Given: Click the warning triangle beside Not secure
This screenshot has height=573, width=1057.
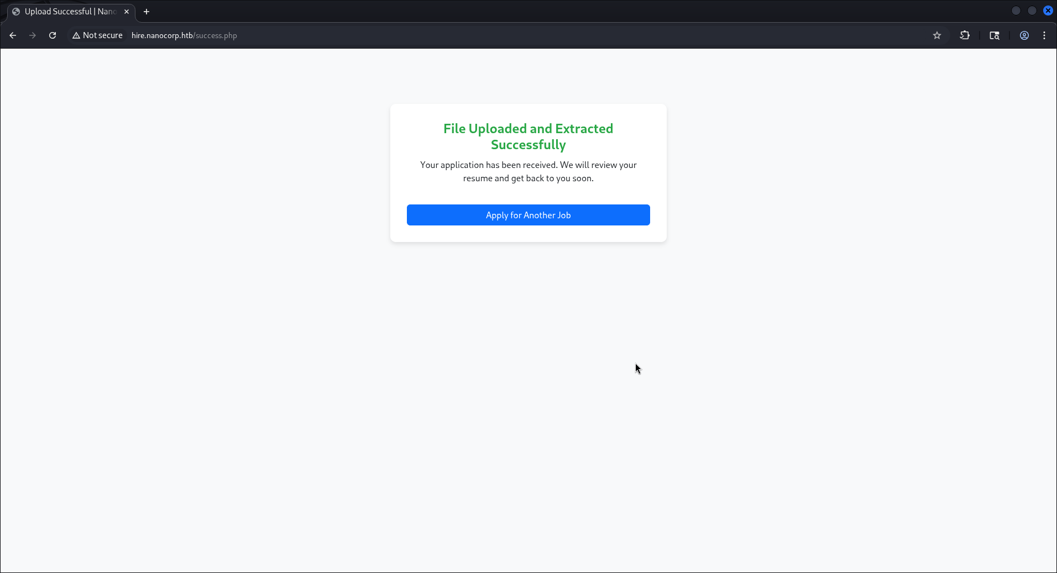Looking at the screenshot, I should [76, 35].
